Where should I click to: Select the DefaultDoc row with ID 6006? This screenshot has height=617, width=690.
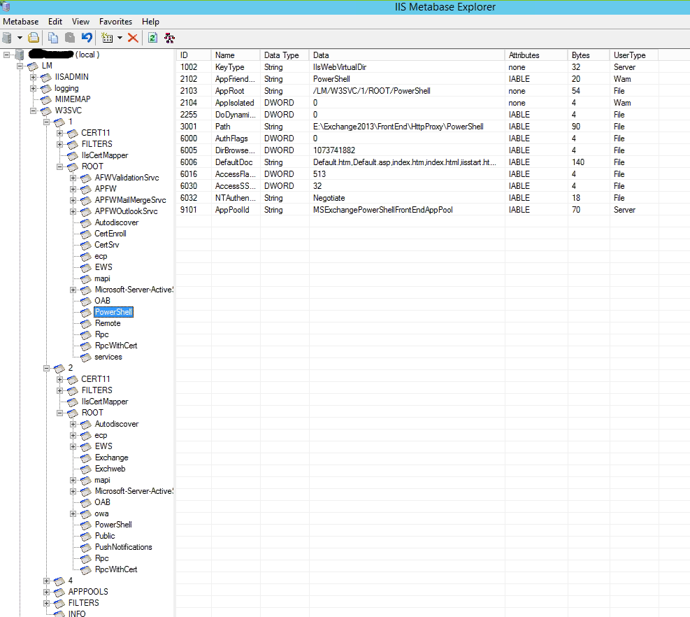[417, 162]
